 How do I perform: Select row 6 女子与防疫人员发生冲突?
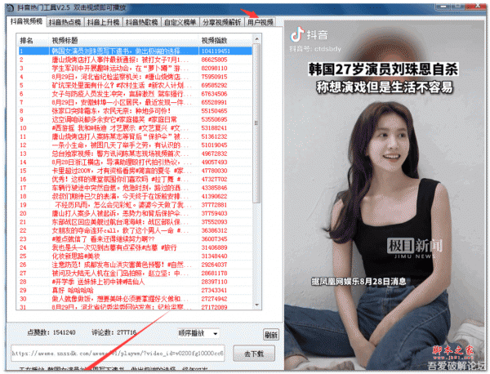pos(135,94)
